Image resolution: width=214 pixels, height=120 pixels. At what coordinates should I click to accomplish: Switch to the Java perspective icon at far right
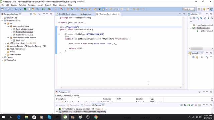(211, 9)
